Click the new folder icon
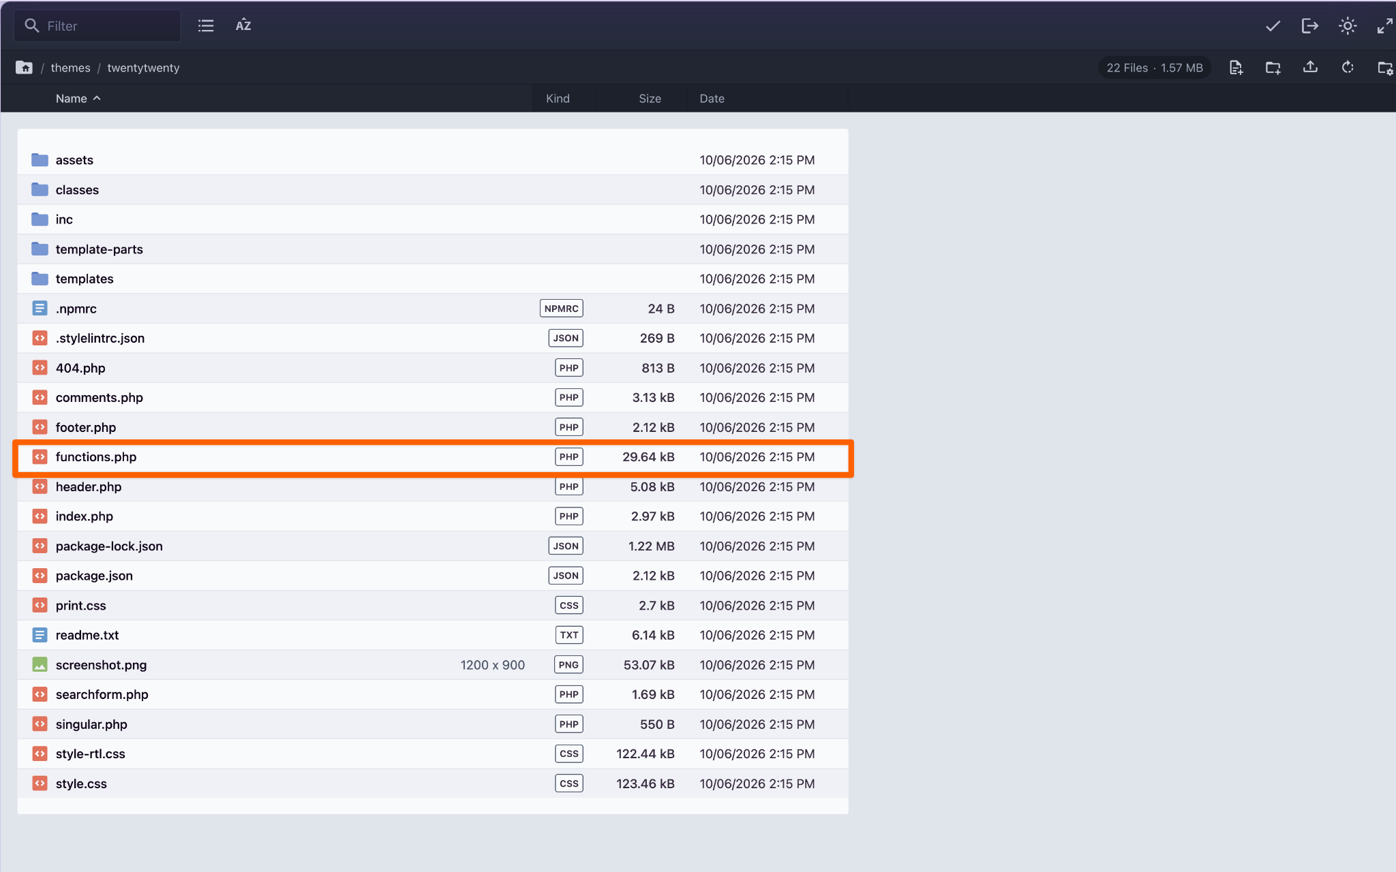This screenshot has height=872, width=1396. pyautogui.click(x=1273, y=67)
